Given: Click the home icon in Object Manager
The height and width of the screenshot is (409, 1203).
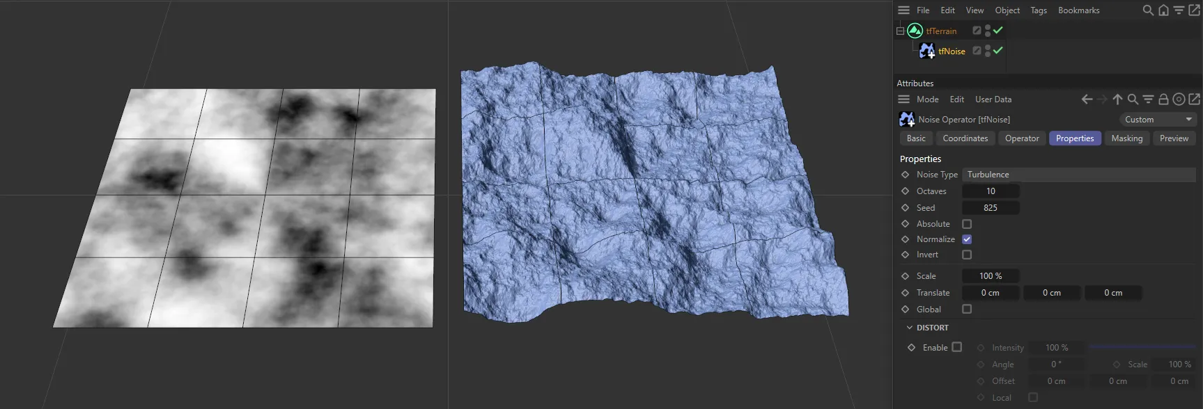Looking at the screenshot, I should pyautogui.click(x=1163, y=10).
